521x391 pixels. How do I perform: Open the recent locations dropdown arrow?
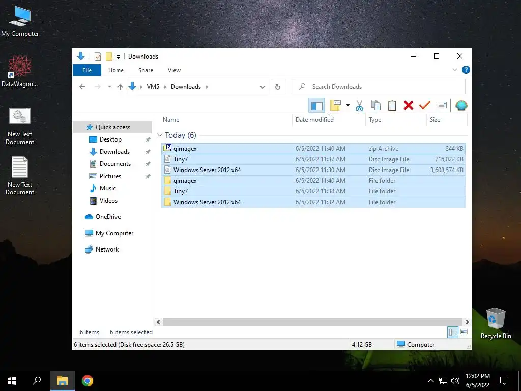[x=109, y=87]
